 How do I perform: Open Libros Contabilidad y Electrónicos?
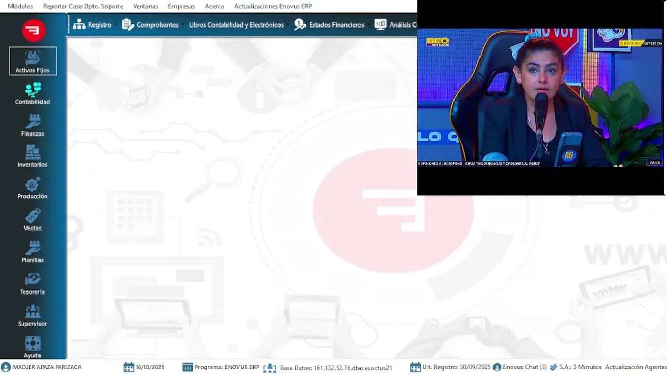point(236,25)
